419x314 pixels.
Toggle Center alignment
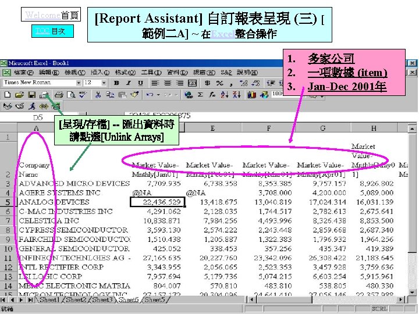click(x=168, y=83)
